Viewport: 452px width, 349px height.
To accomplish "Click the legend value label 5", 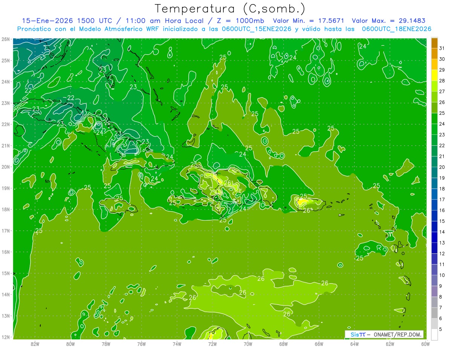I will pos(441,329).
